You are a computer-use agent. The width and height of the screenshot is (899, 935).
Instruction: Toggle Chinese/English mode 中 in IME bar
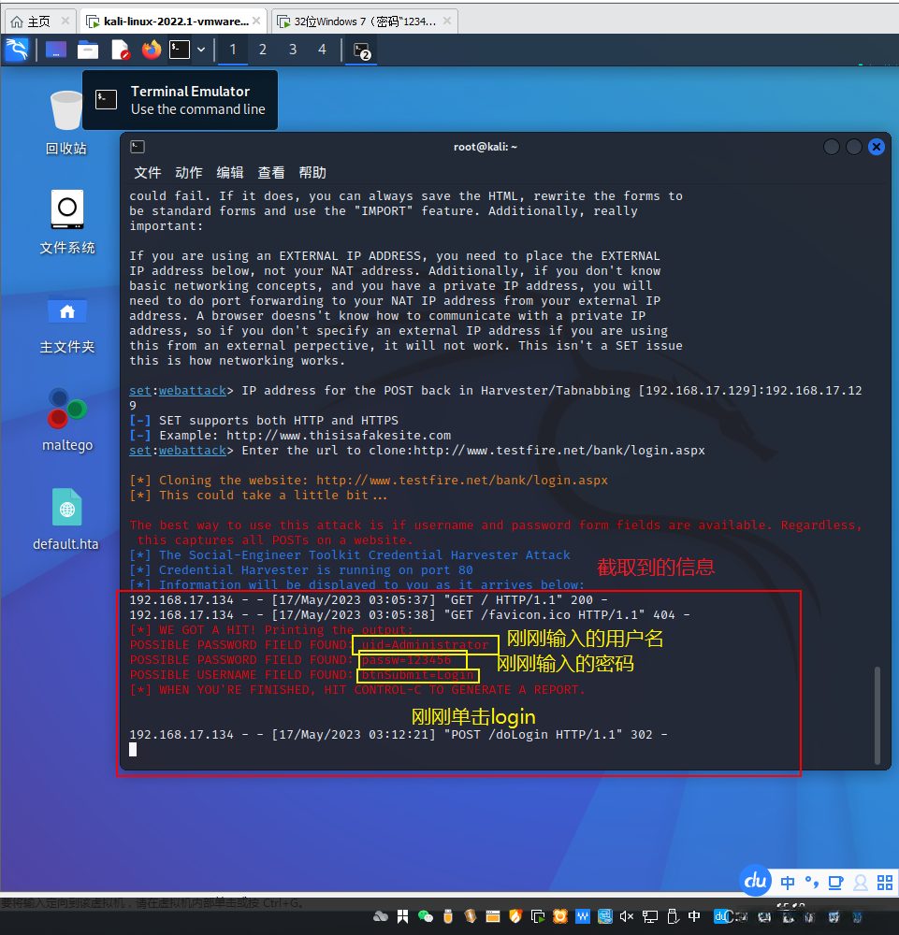coord(788,883)
